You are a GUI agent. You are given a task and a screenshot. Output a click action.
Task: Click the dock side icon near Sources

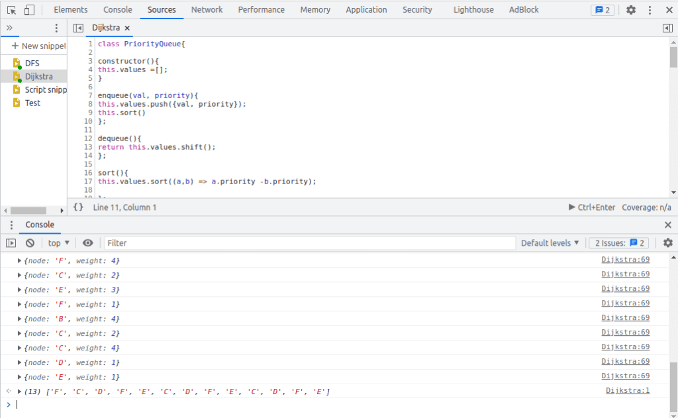point(669,28)
